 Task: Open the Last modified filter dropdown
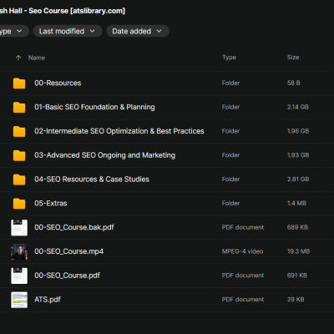(x=68, y=31)
